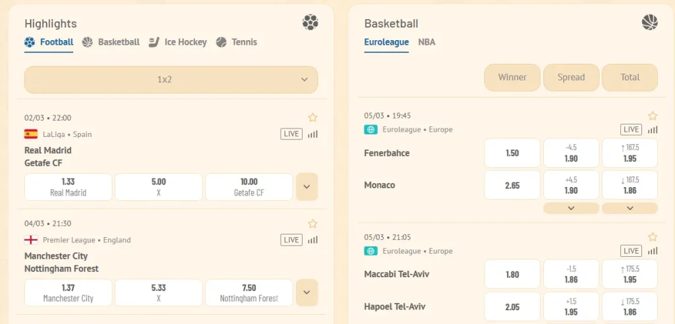Open the Fenerbahce team name
Viewport: 675px width, 324px height.
(x=386, y=153)
